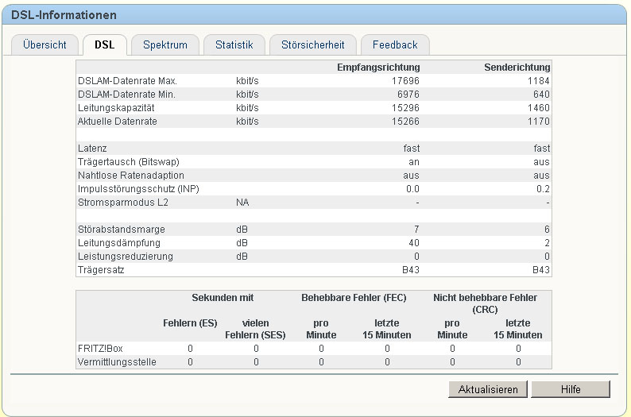Select the value 1460
The image size is (631, 417).
pyautogui.click(x=539, y=108)
